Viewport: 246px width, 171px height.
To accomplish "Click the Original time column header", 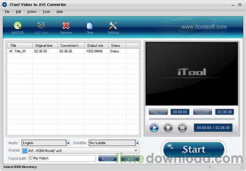I will 45,46.
